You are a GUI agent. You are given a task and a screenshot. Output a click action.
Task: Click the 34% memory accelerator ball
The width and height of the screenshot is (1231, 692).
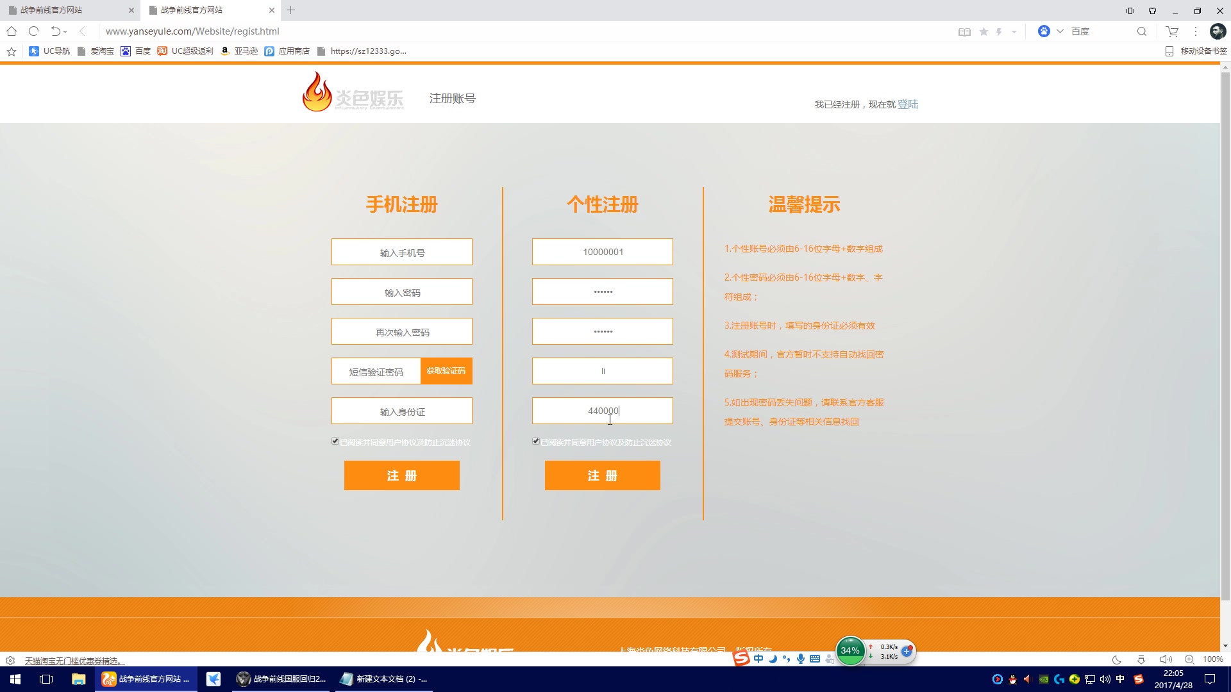pos(850,651)
